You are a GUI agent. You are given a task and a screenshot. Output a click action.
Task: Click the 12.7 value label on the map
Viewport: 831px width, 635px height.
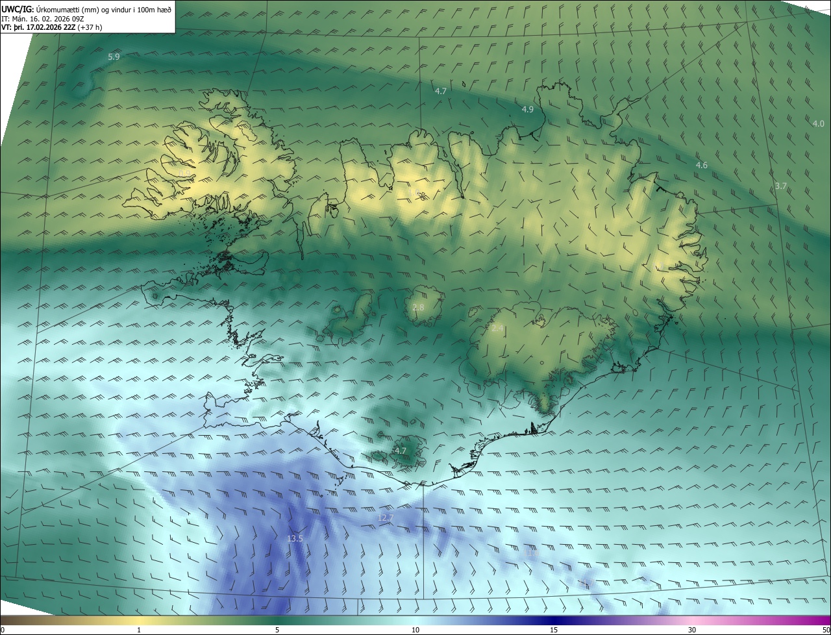(386, 517)
